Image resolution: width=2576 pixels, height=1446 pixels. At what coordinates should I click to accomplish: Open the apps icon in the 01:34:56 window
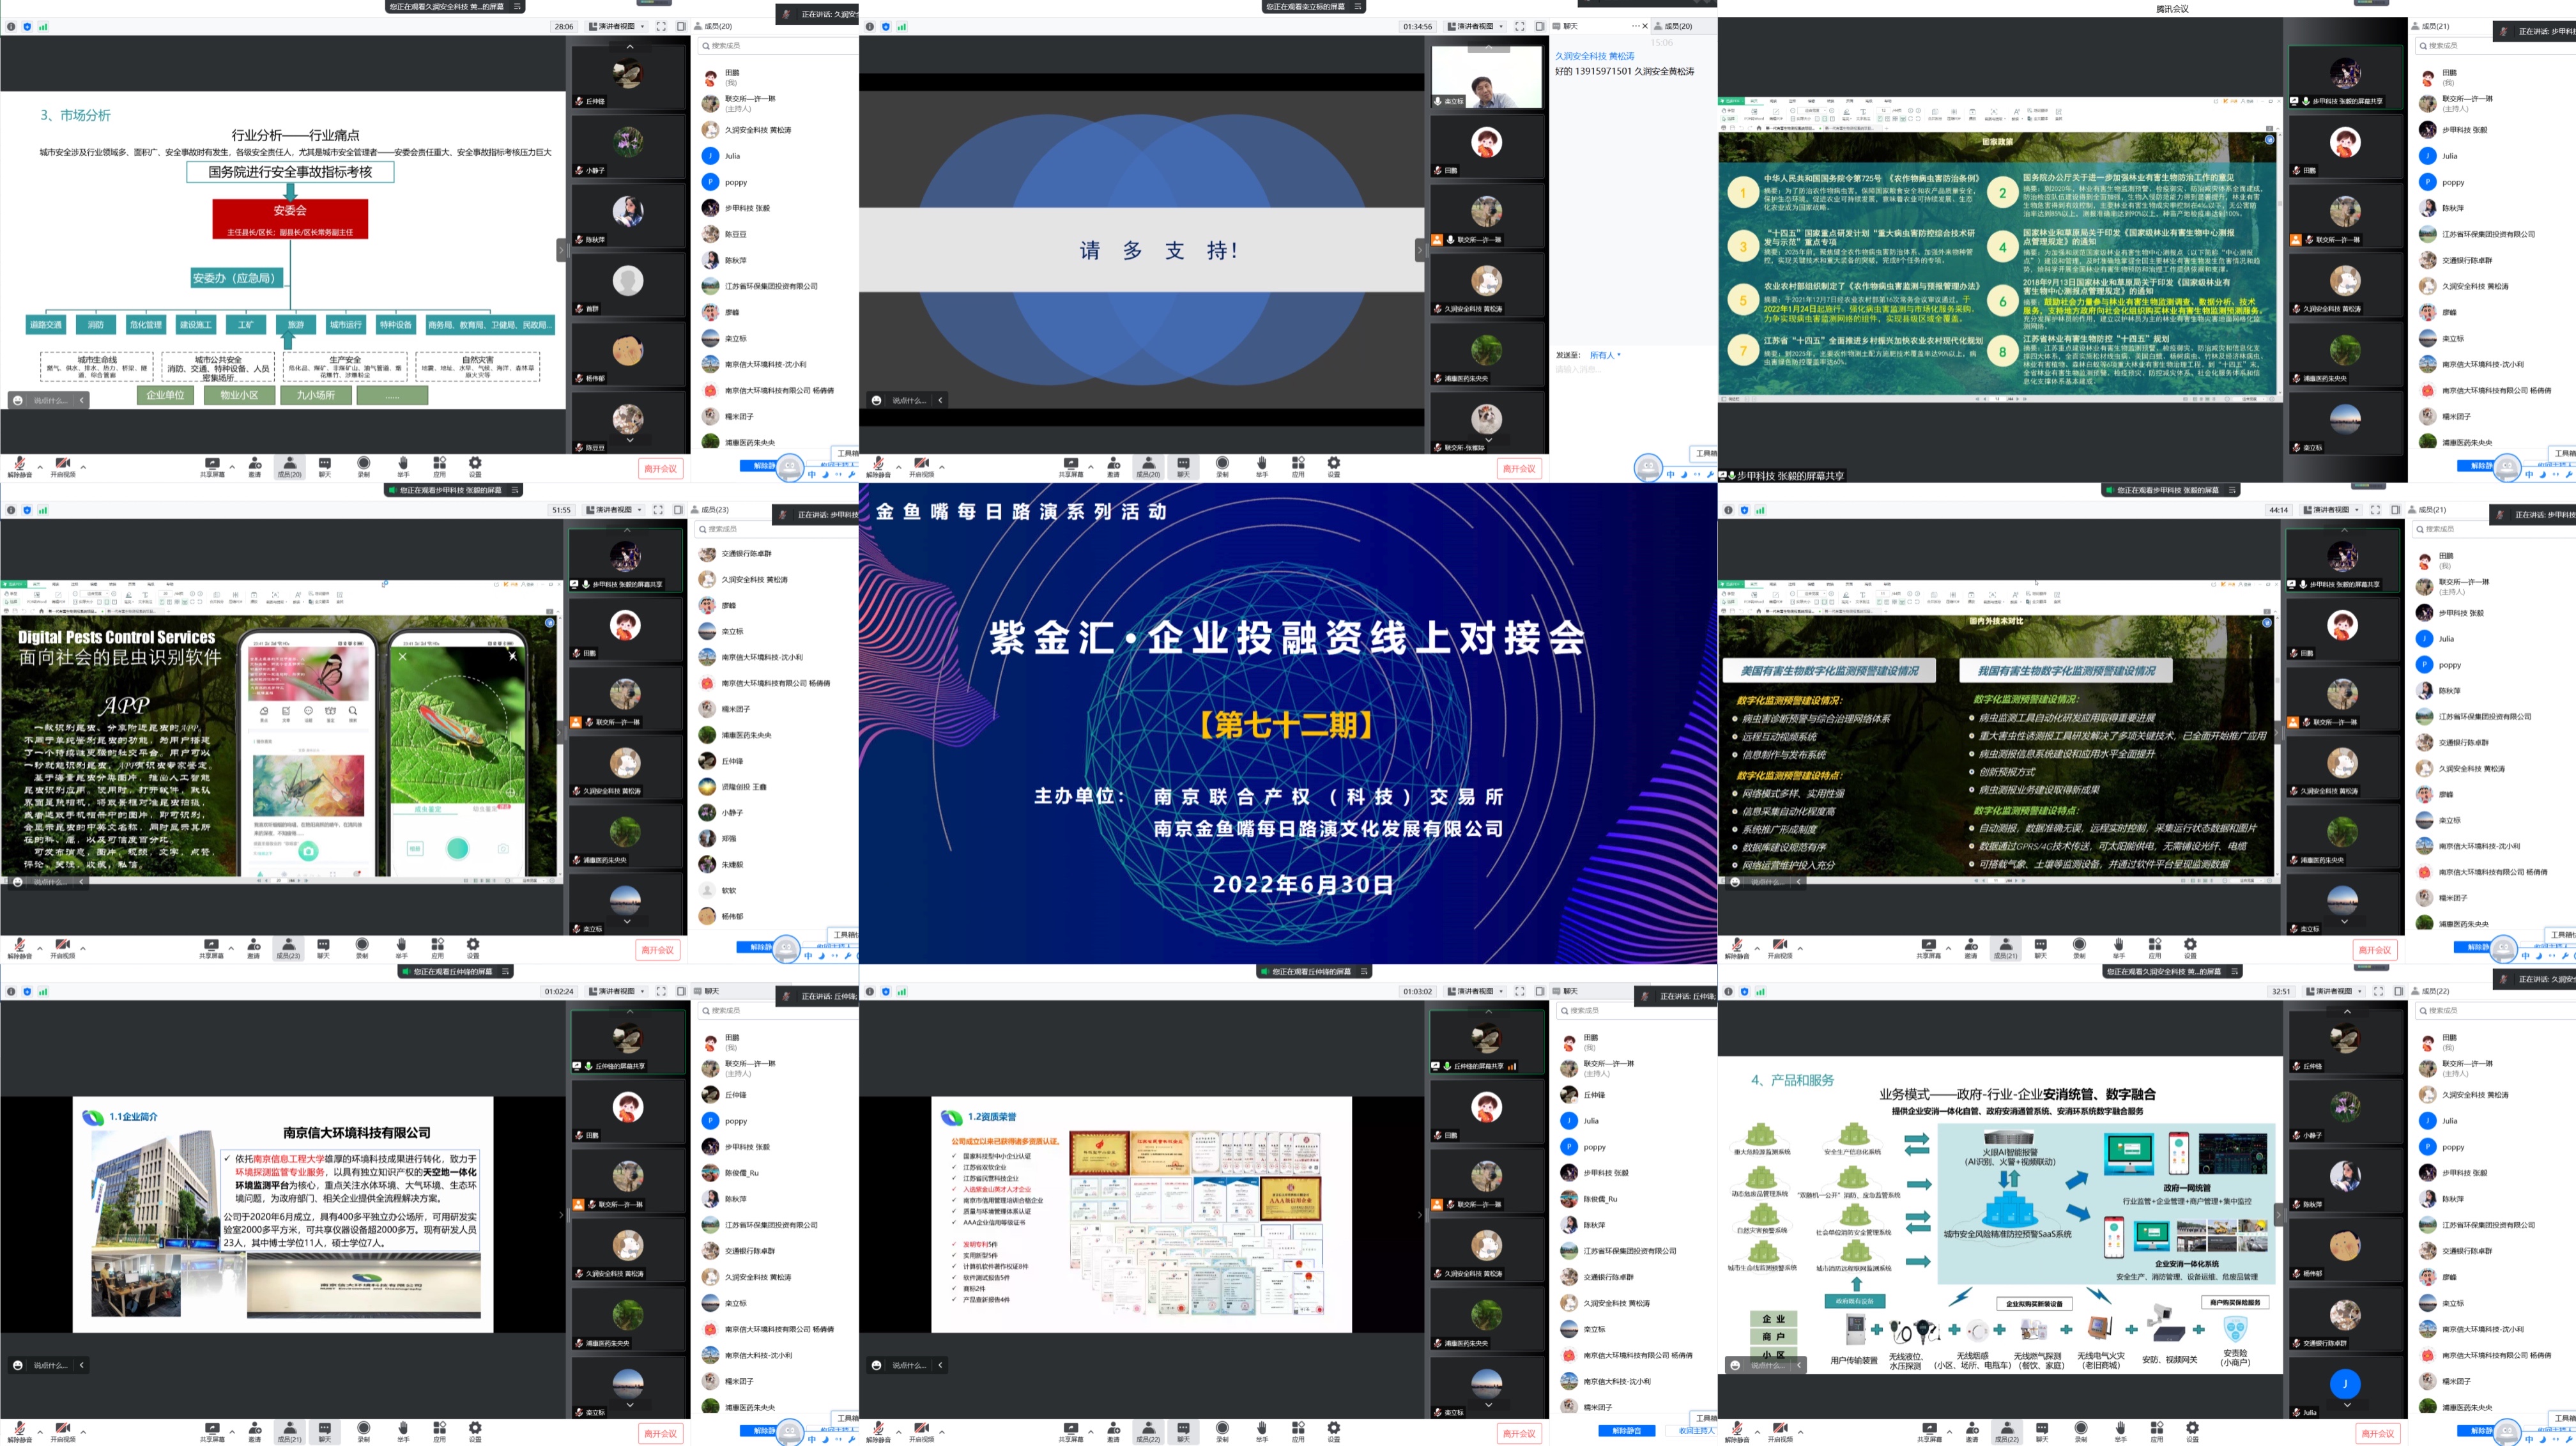(1298, 467)
